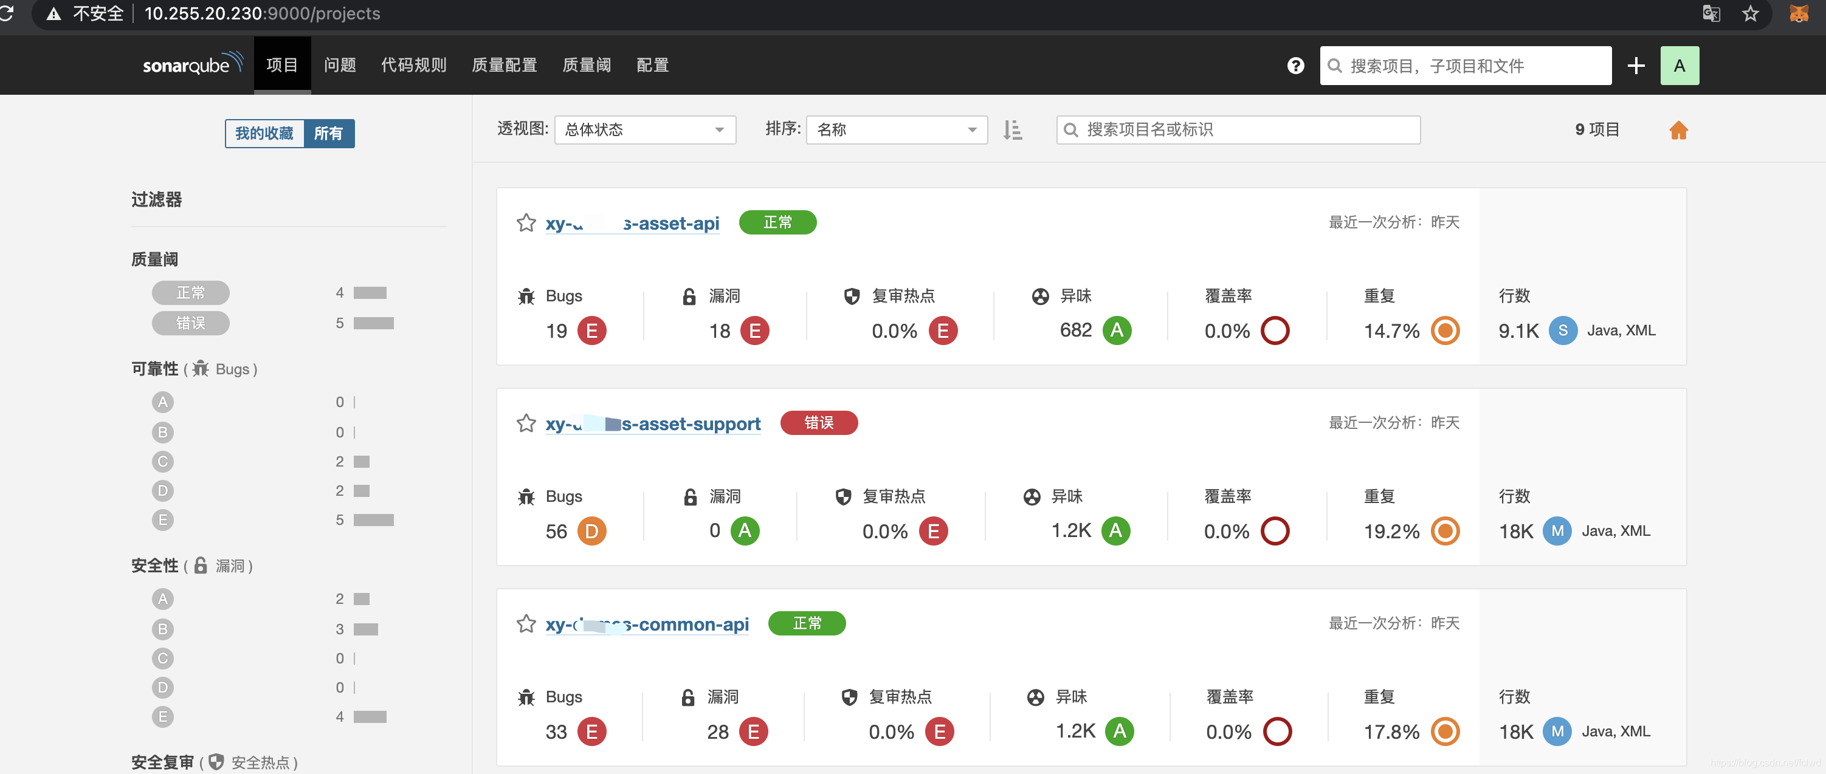Filter quality gate by 正常 status

pyautogui.click(x=191, y=293)
